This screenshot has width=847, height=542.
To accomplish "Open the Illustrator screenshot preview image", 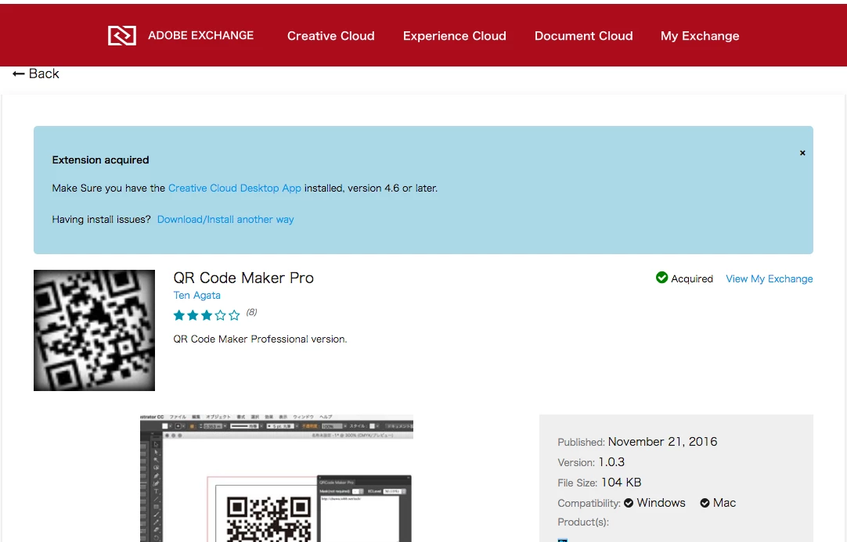I will point(276,479).
